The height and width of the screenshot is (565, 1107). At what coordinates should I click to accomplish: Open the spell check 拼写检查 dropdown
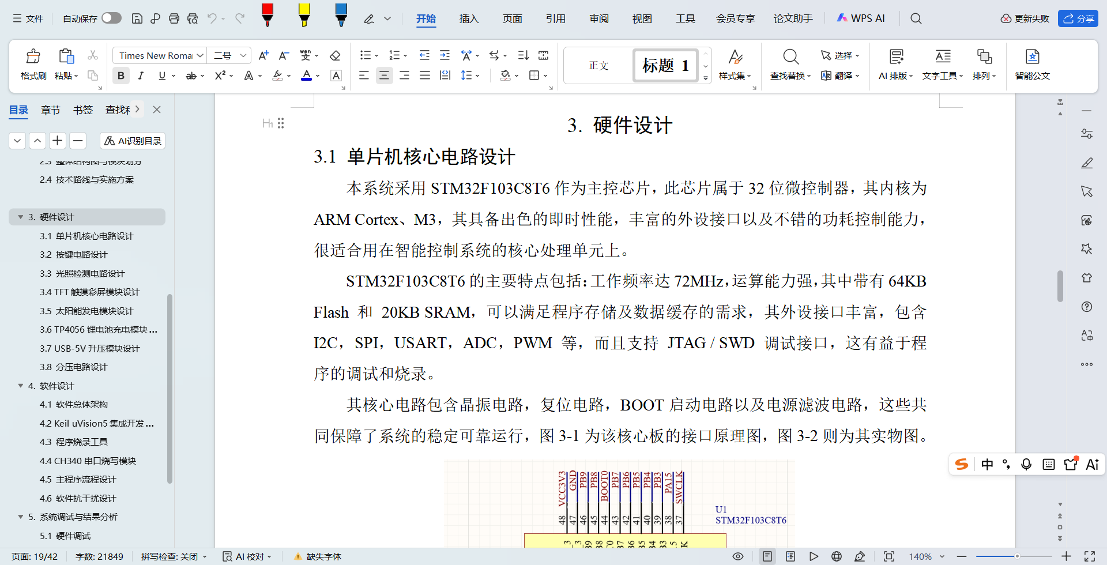click(x=174, y=556)
